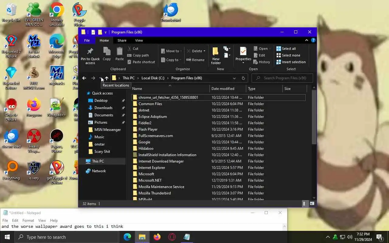Switch to the Home ribbon tab
Viewport: 389px width, 243px height.
[x=104, y=40]
